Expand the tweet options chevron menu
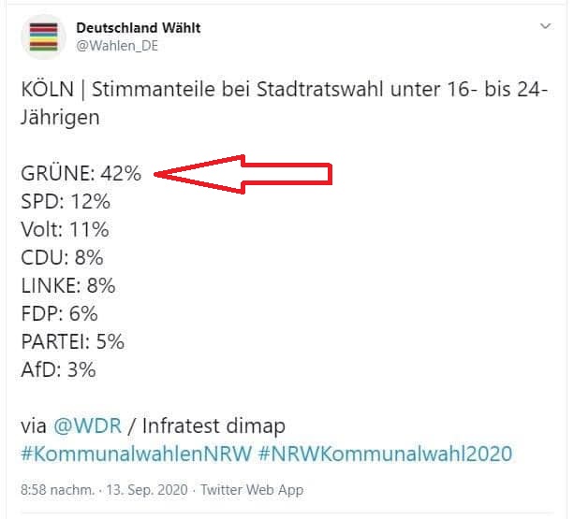 click(x=546, y=26)
